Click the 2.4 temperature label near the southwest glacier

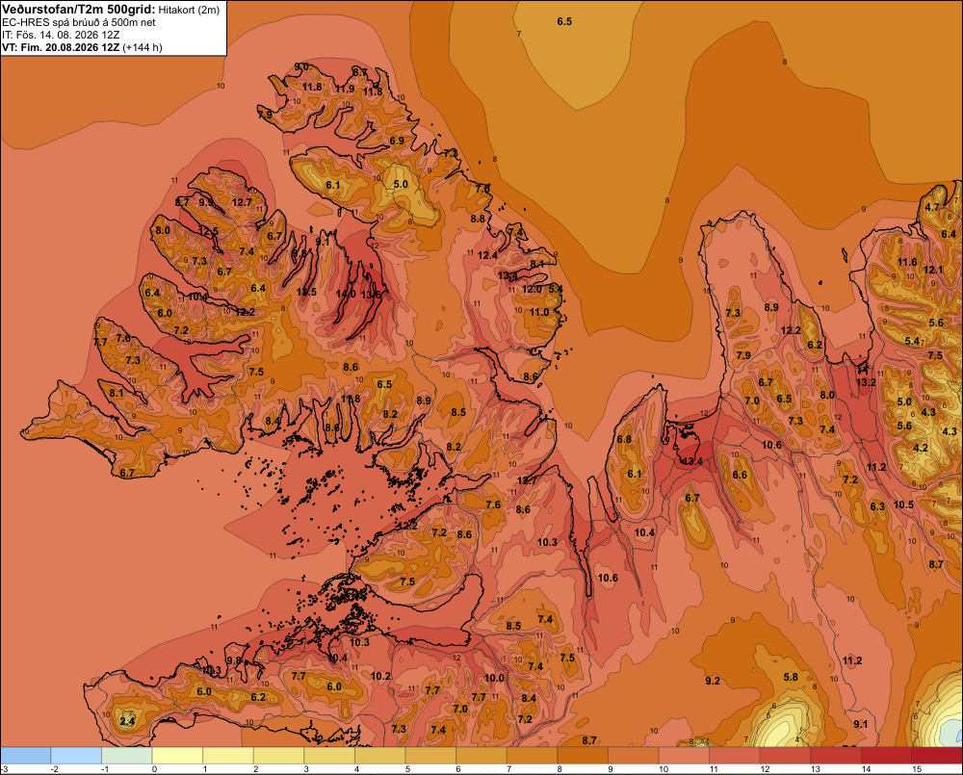[127, 721]
